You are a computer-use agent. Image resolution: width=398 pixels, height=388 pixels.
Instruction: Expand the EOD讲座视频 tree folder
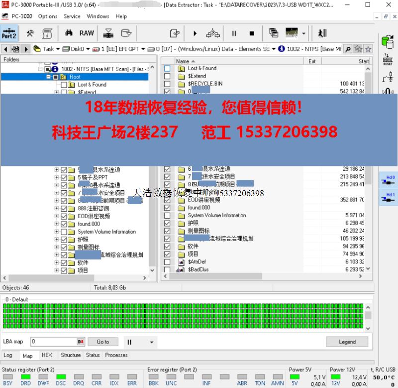[57, 216]
